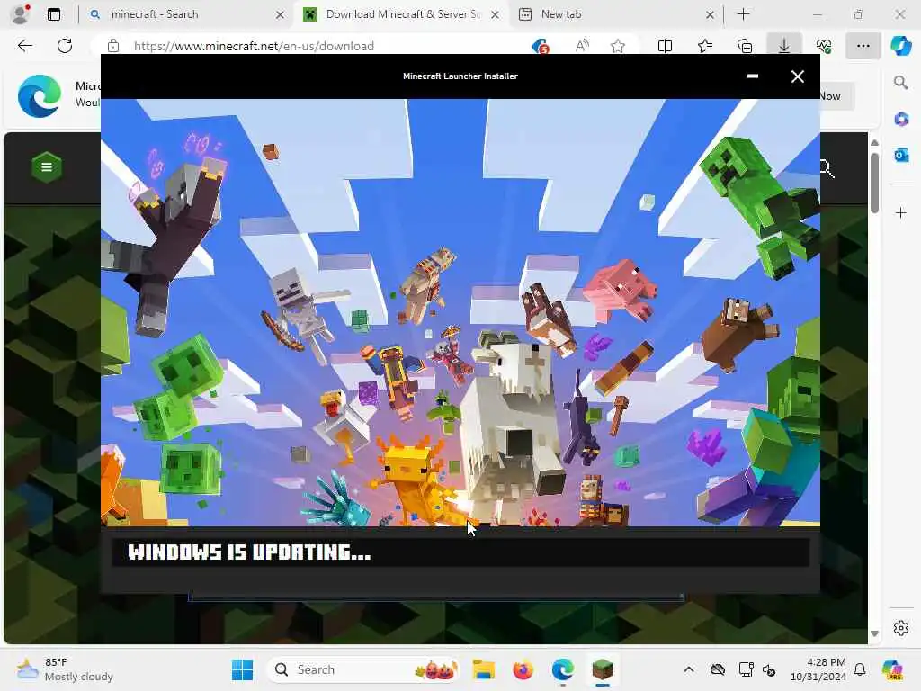Click the "Windows is updating..." status text
This screenshot has height=691, width=921.
pos(249,552)
